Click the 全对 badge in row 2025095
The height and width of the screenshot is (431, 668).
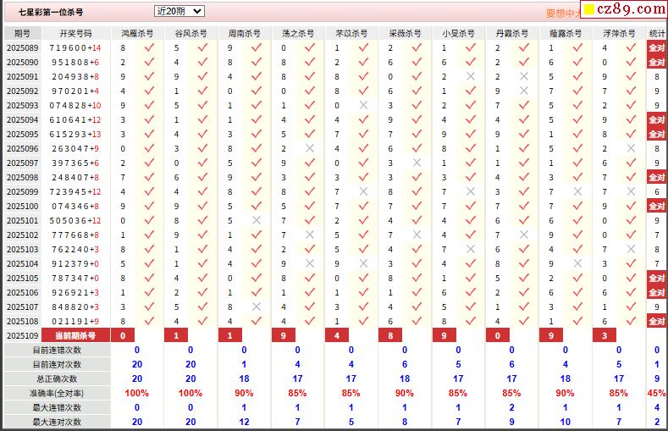656,134
